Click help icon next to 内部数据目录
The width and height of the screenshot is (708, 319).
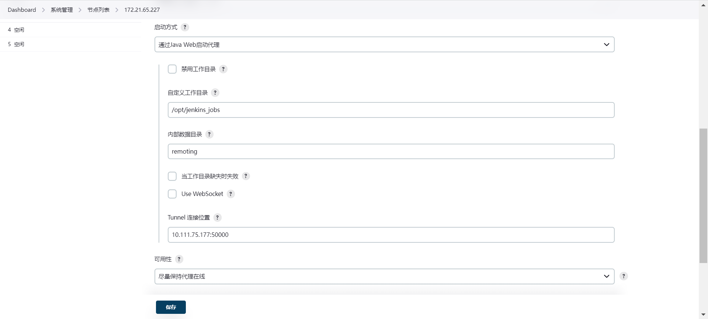tap(209, 134)
